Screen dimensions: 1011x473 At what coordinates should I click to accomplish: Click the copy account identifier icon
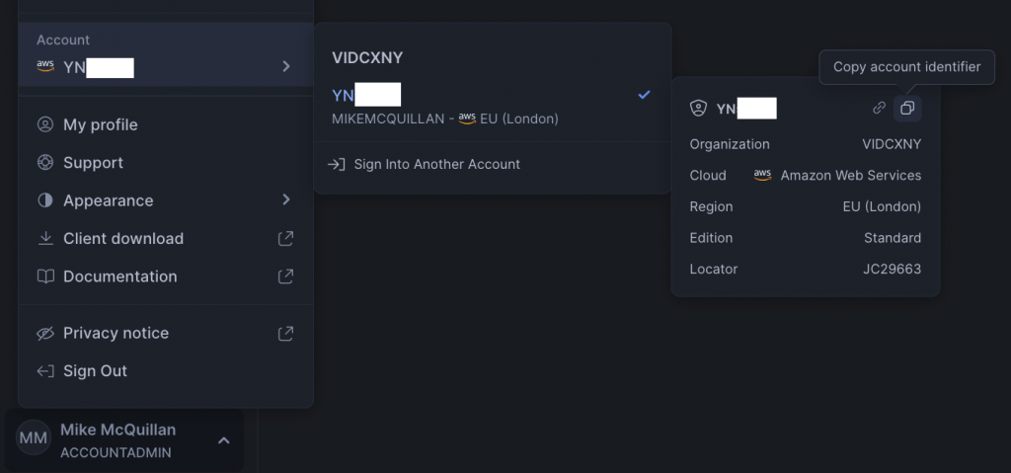[907, 108]
